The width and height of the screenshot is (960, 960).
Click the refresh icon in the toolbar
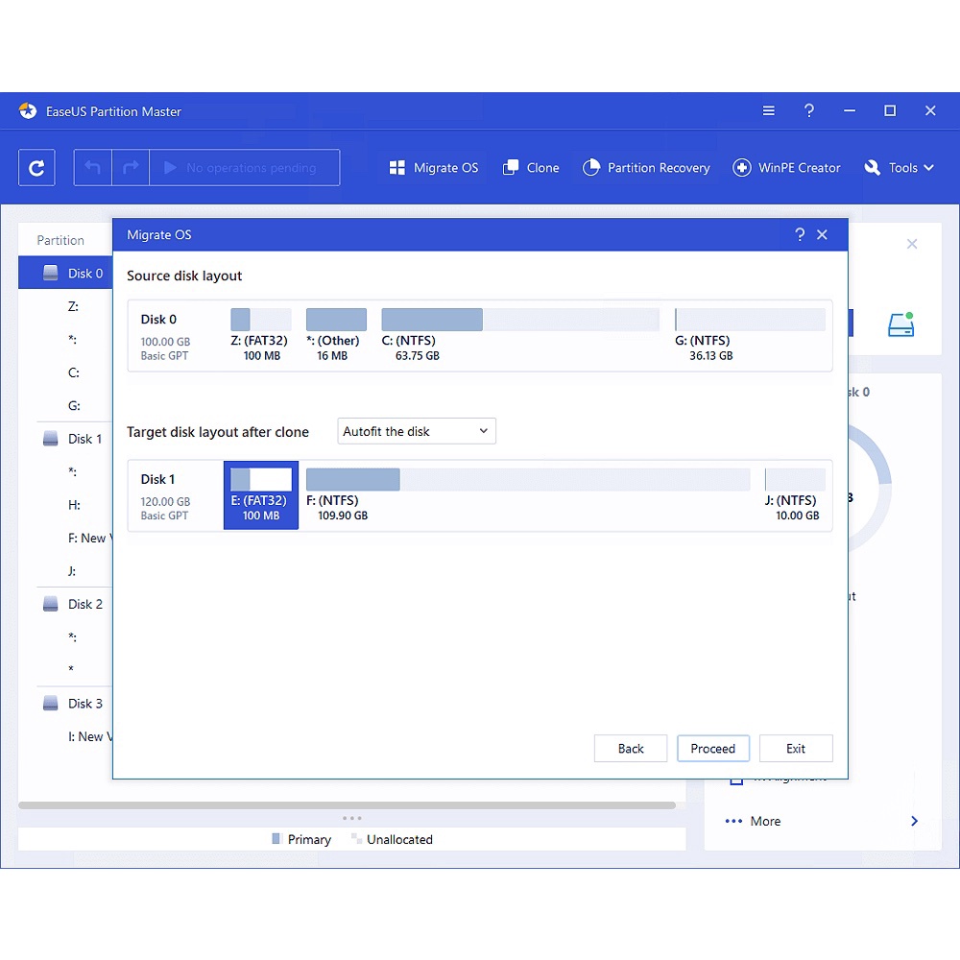[x=36, y=168]
